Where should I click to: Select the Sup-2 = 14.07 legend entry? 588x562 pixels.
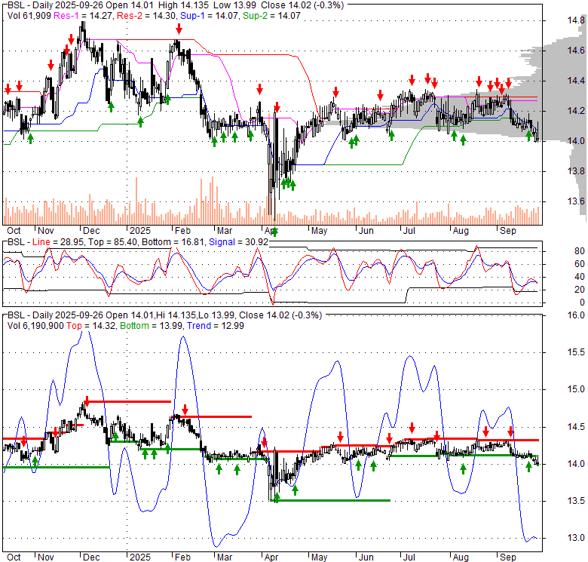coord(271,15)
